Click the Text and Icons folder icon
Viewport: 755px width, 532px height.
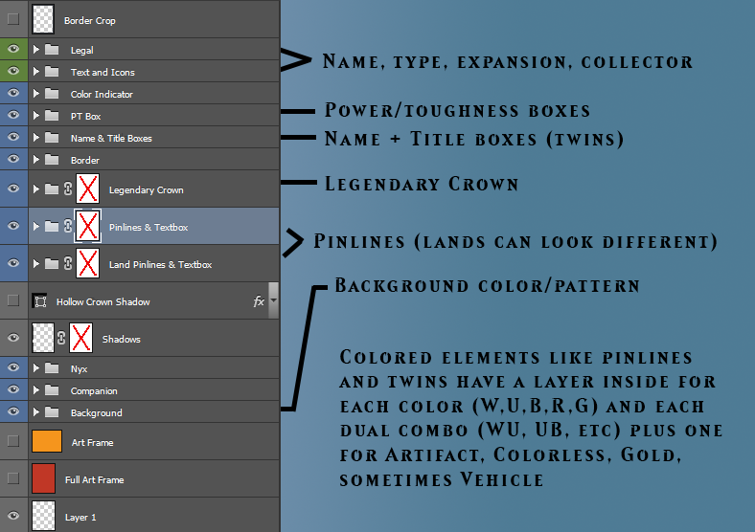52,72
